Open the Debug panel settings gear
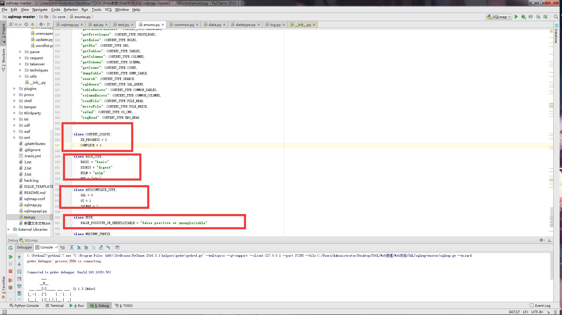The width and height of the screenshot is (562, 315). click(542, 240)
